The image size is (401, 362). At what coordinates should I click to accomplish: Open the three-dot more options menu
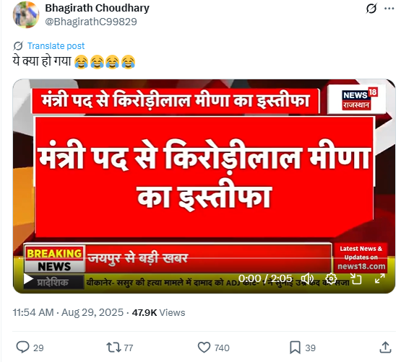[389, 9]
